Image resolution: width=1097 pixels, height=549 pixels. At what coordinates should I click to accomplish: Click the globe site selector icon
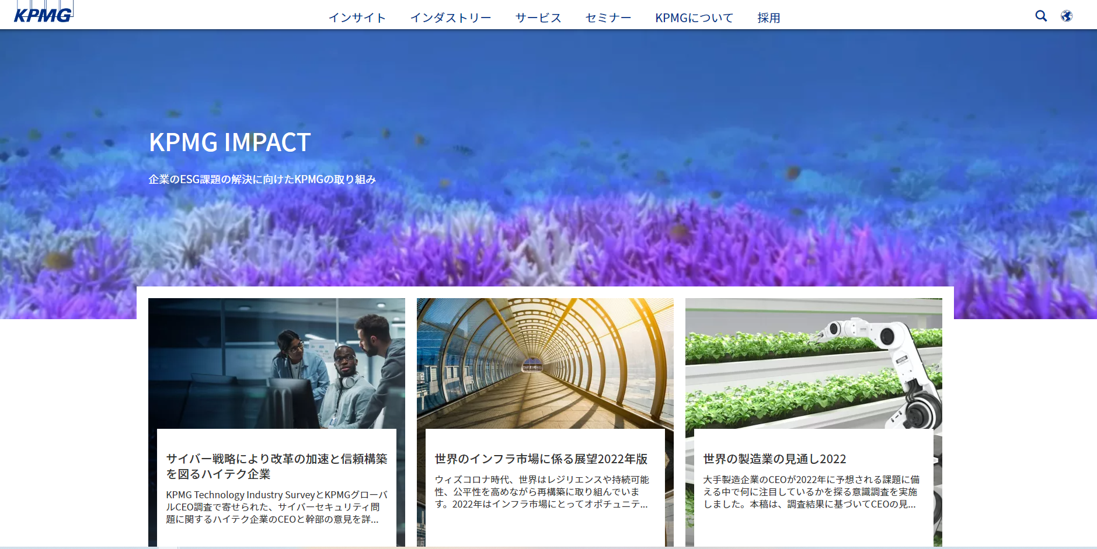click(1066, 16)
